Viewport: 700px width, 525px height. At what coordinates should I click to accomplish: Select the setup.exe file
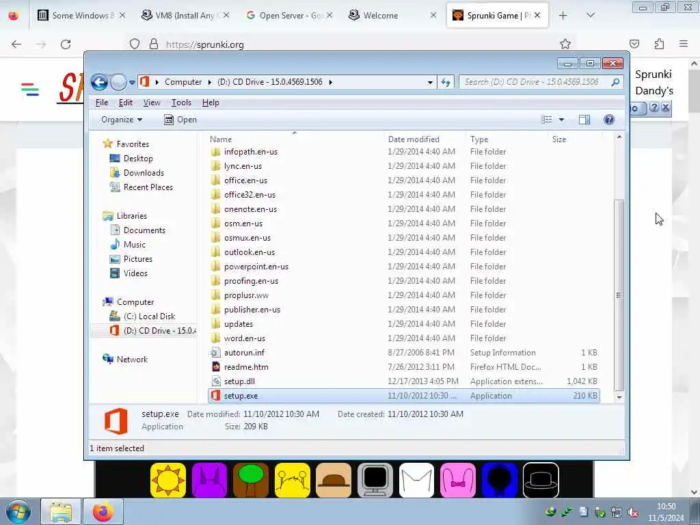click(x=403, y=396)
